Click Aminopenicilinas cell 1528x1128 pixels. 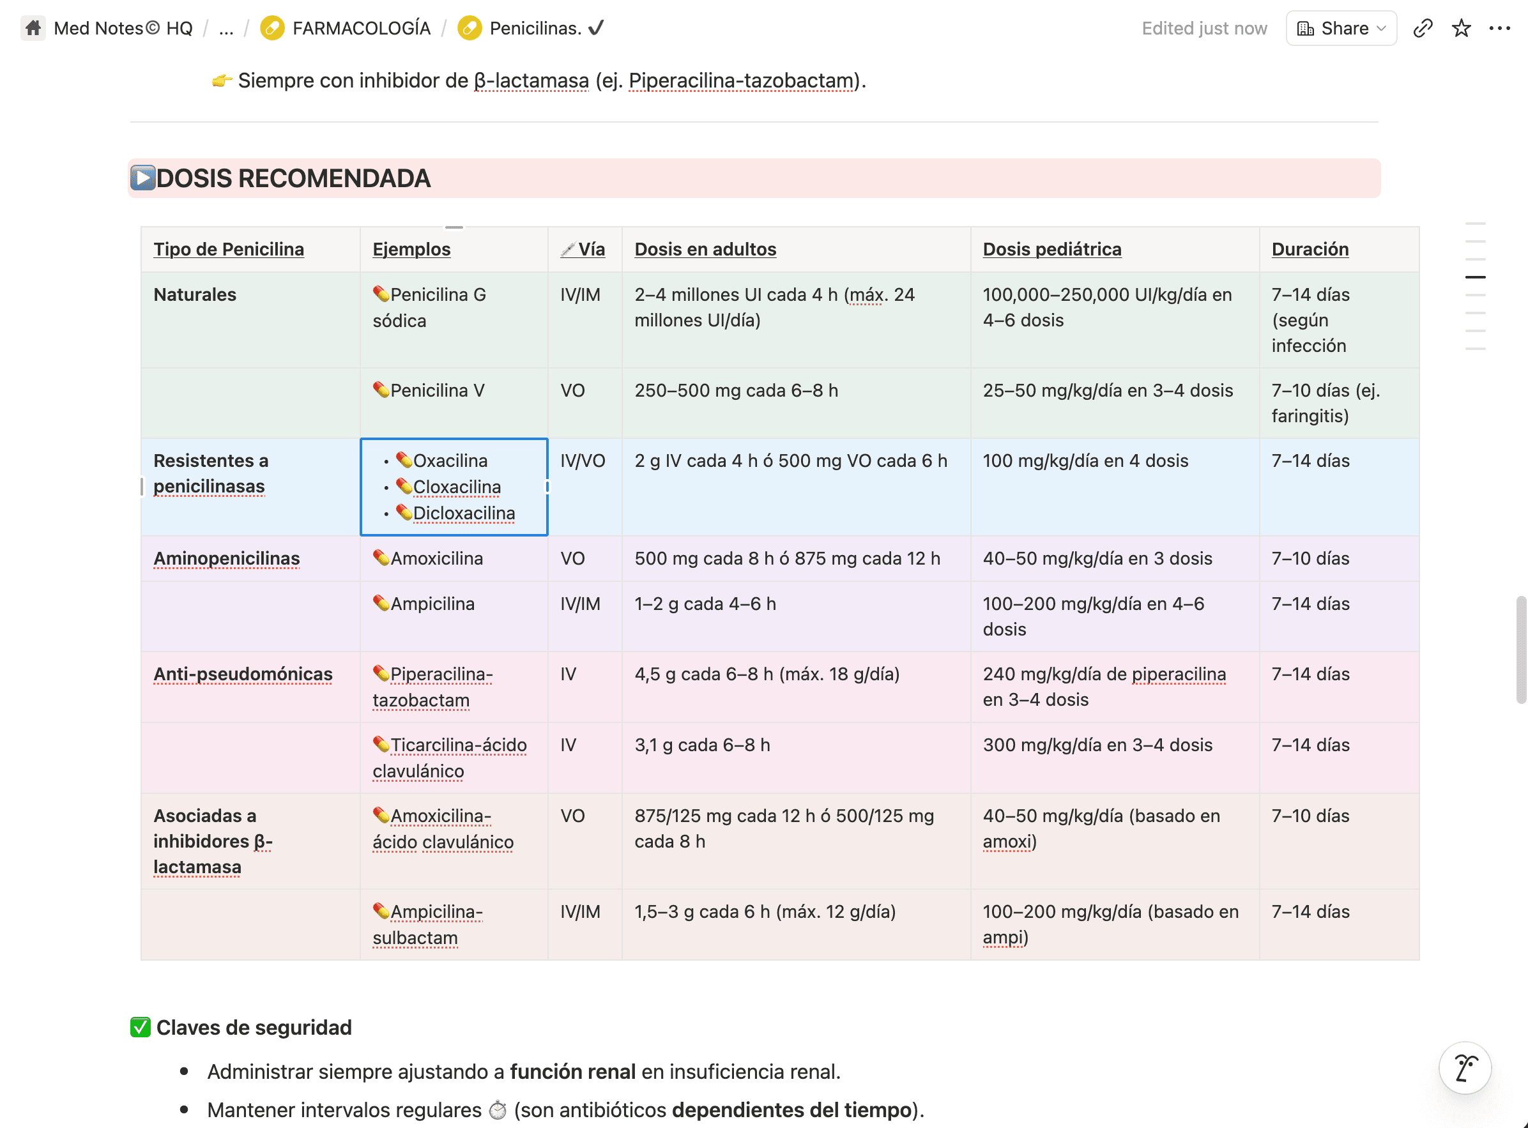250,558
